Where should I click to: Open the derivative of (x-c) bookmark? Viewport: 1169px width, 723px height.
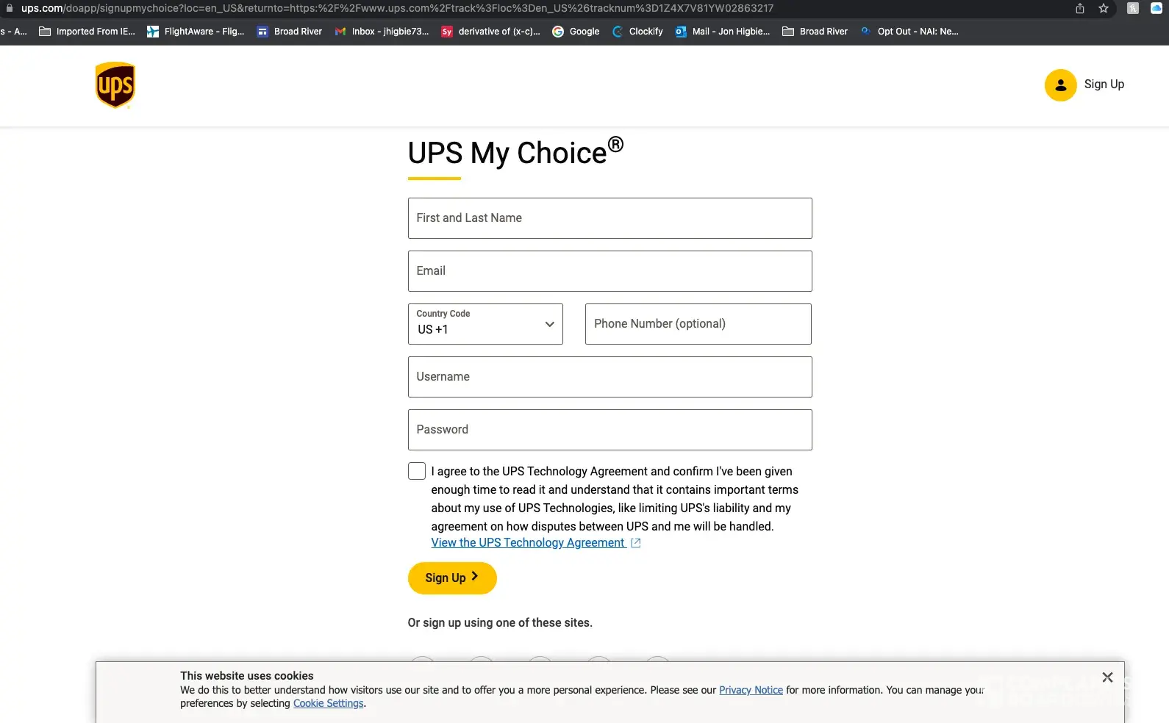coord(490,32)
